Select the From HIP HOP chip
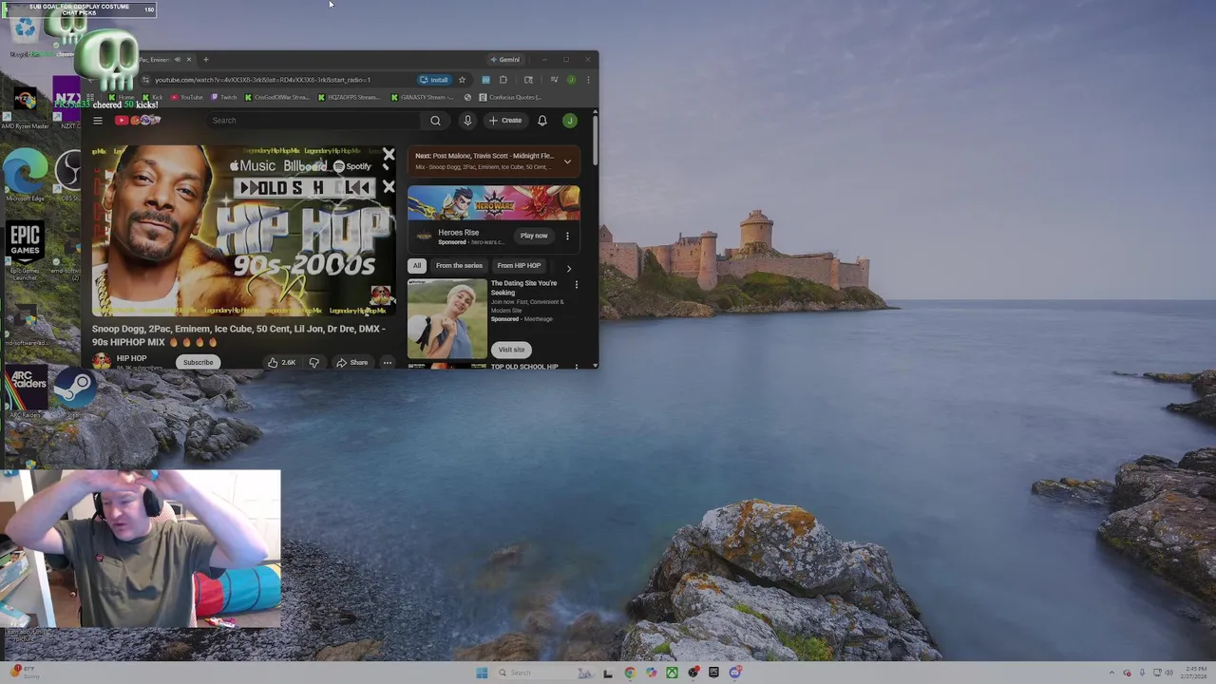Image resolution: width=1216 pixels, height=684 pixels. 519,266
